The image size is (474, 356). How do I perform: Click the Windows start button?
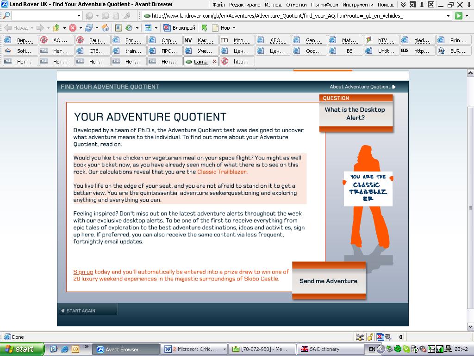point(22,349)
